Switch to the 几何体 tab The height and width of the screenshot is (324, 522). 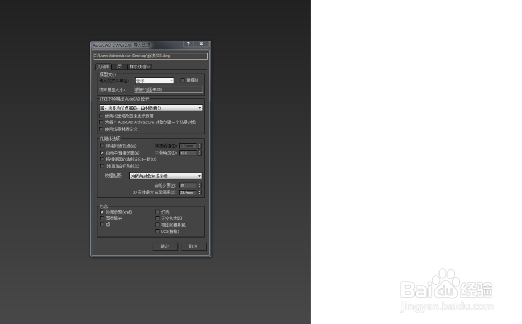coord(103,67)
